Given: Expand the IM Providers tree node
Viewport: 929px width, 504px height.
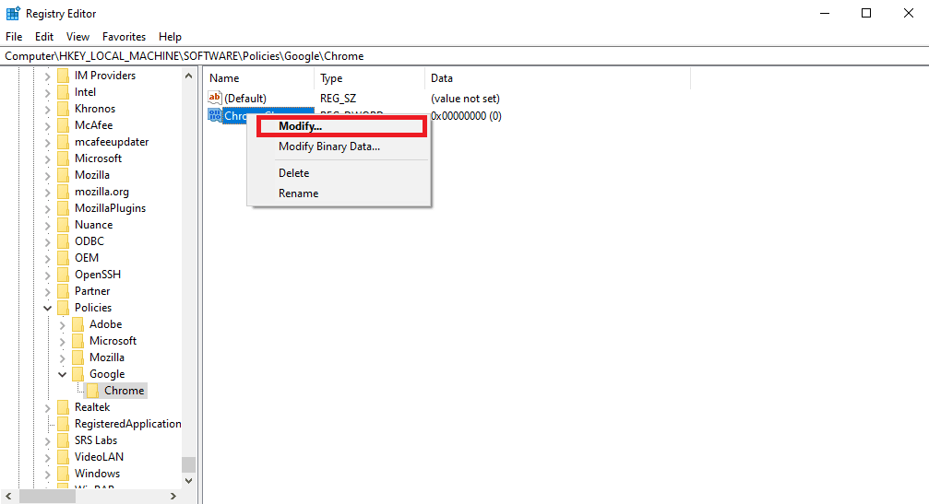Looking at the screenshot, I should pyautogui.click(x=47, y=76).
